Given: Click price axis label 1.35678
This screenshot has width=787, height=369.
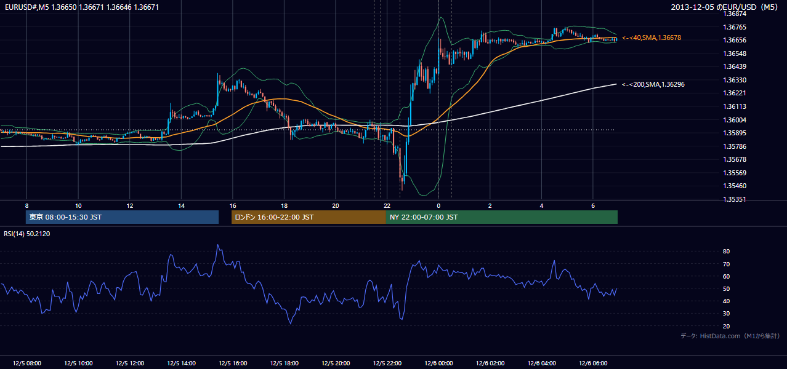Looking at the screenshot, I should coord(735,159).
